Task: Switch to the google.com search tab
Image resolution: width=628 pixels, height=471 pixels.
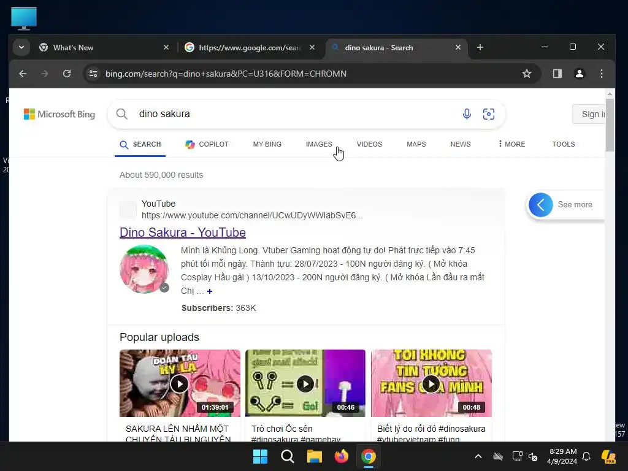Action: 250,48
